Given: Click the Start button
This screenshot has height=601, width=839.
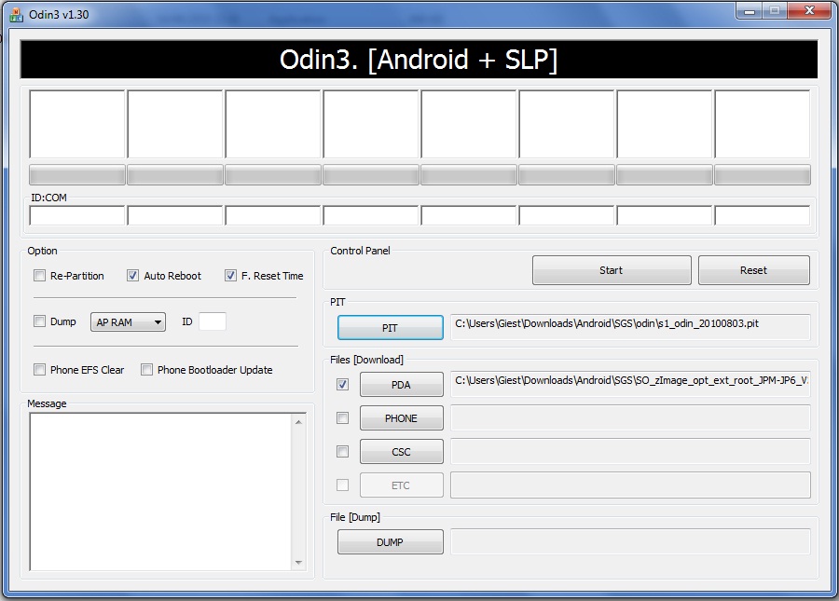Looking at the screenshot, I should (612, 270).
